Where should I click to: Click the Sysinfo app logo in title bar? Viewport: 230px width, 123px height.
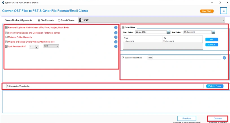pyautogui.click(x=3, y=3)
